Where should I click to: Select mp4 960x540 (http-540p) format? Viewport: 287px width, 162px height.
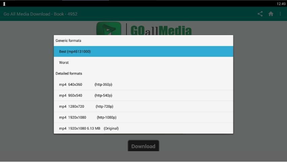tap(143, 96)
